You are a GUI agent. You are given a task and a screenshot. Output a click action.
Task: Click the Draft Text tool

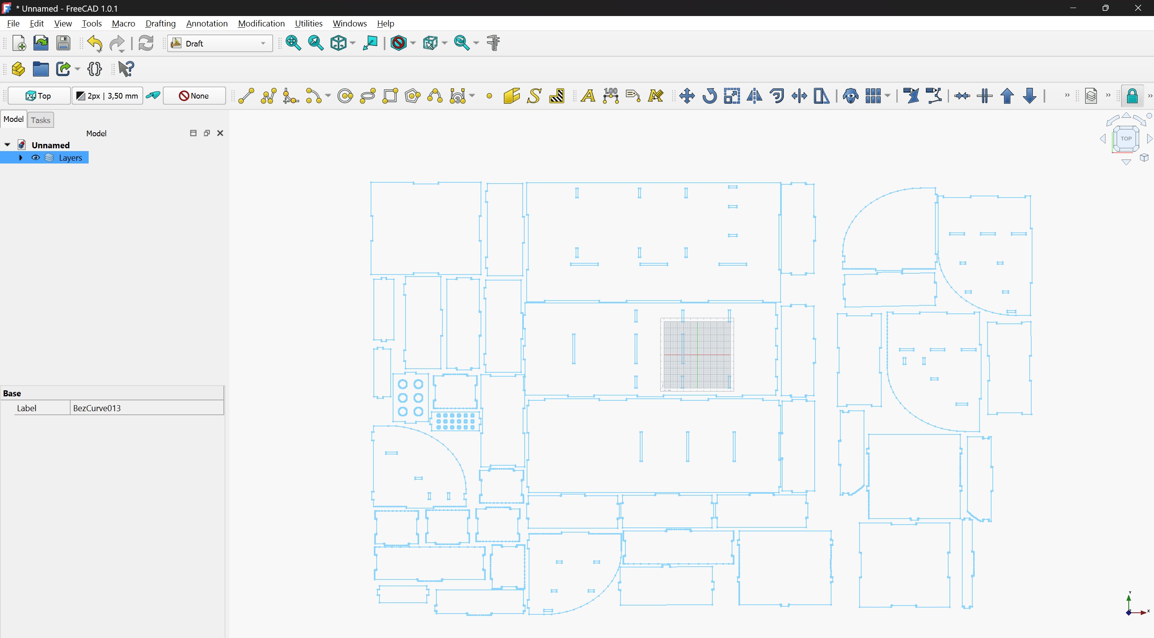coord(588,96)
